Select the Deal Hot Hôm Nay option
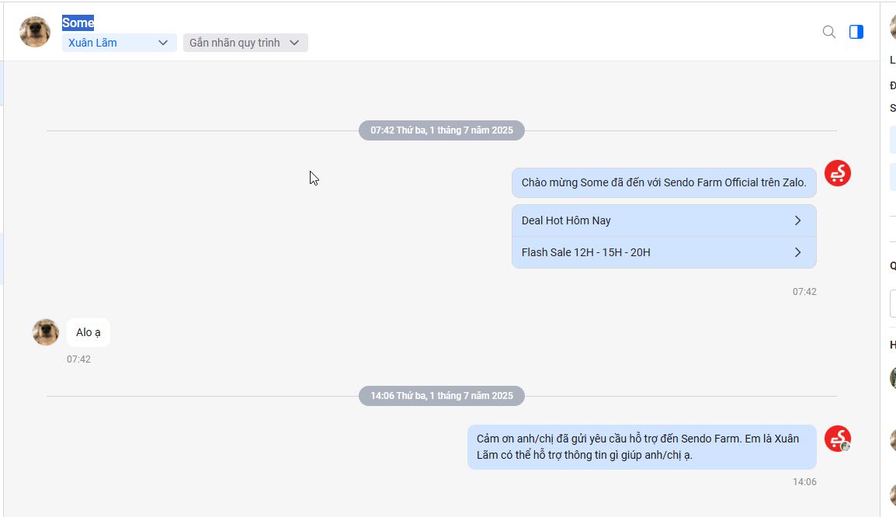 (x=664, y=220)
